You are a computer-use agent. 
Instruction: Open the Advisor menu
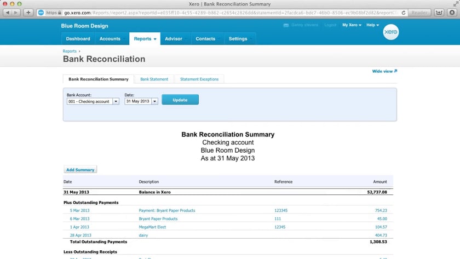click(x=174, y=39)
